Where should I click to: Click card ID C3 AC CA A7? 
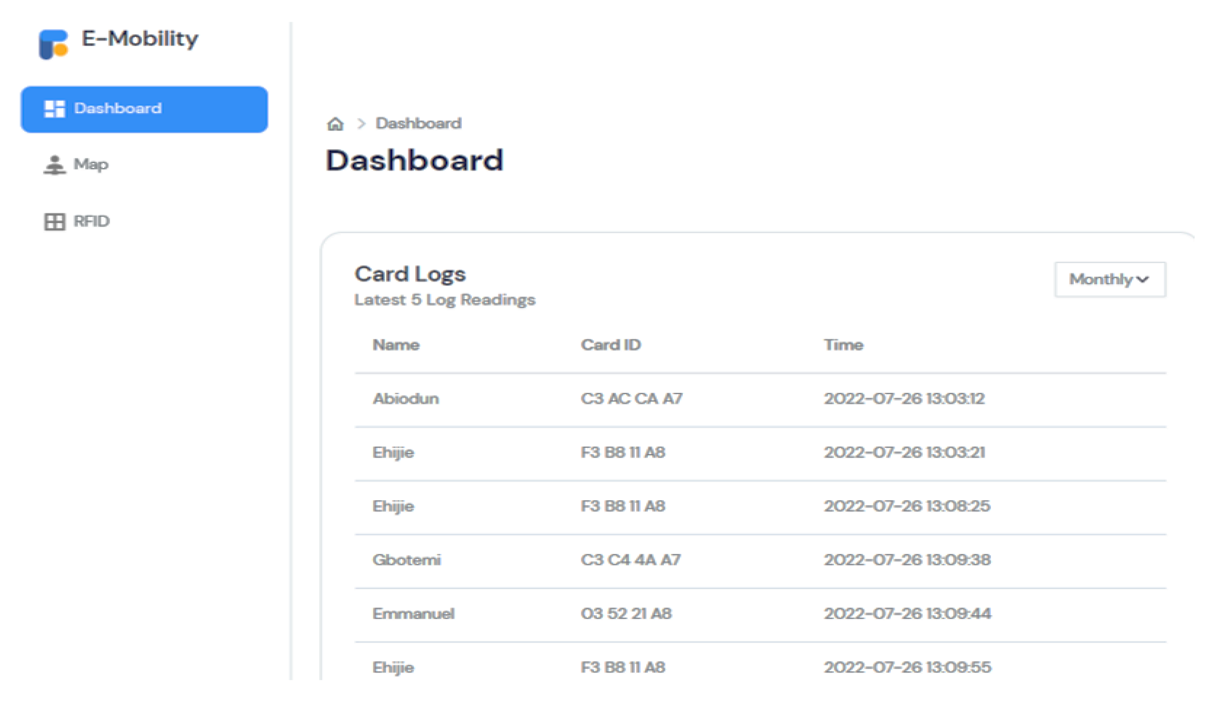pyautogui.click(x=631, y=399)
